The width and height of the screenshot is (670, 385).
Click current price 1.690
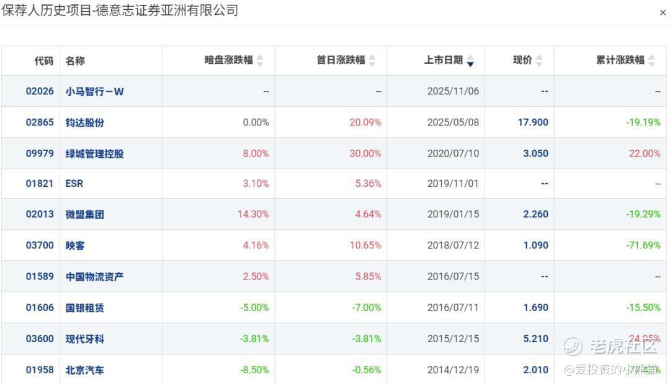[535, 307]
